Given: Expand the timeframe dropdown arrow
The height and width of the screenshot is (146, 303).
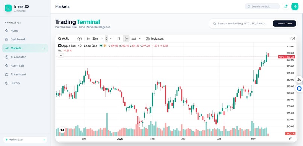Looking at the screenshot, I should pos(111,38).
